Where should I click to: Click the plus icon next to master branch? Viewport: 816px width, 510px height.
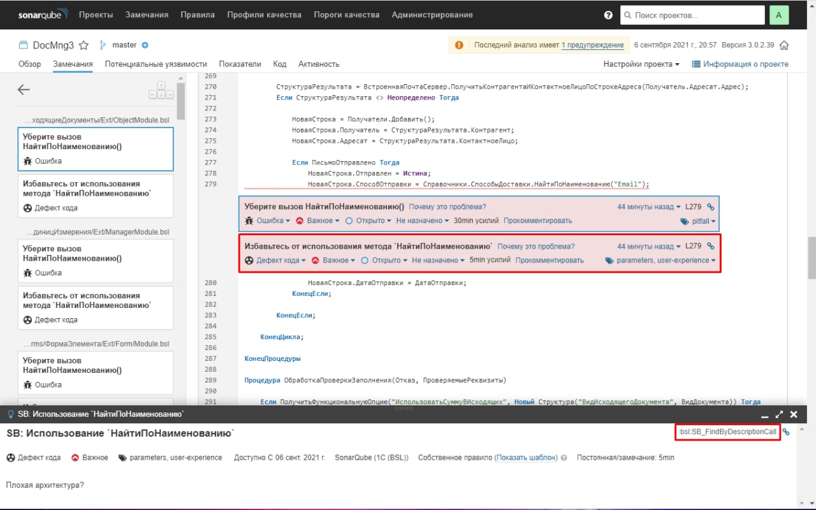tap(145, 45)
